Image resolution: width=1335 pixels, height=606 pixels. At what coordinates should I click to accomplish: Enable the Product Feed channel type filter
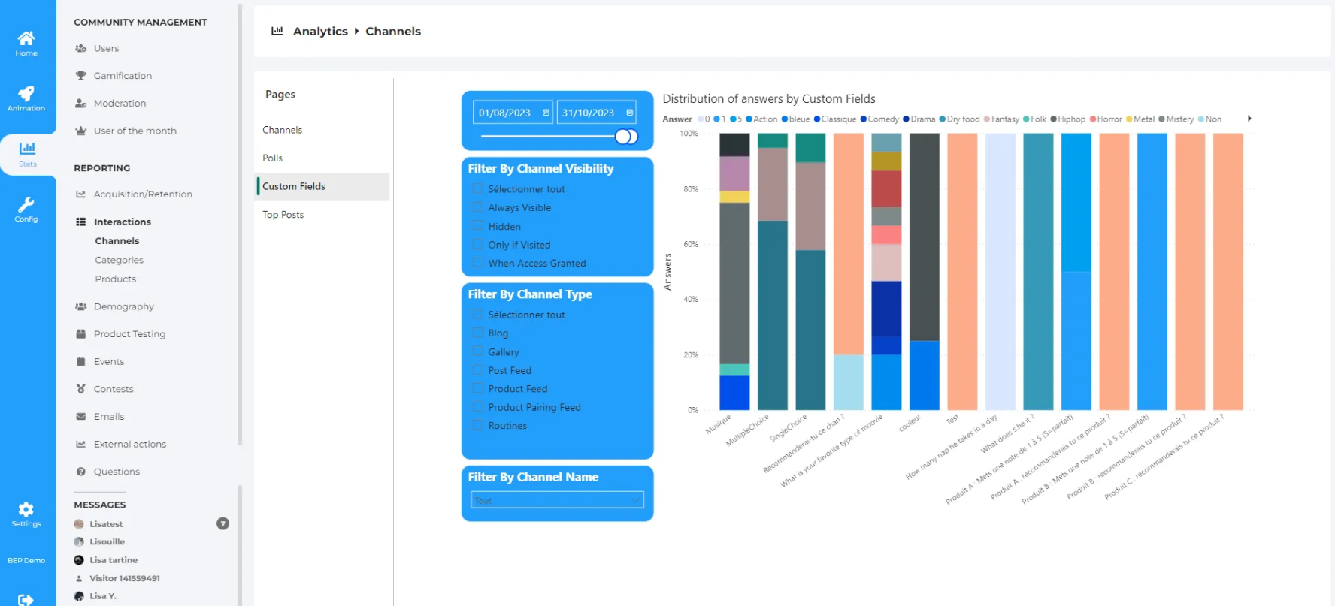point(477,388)
